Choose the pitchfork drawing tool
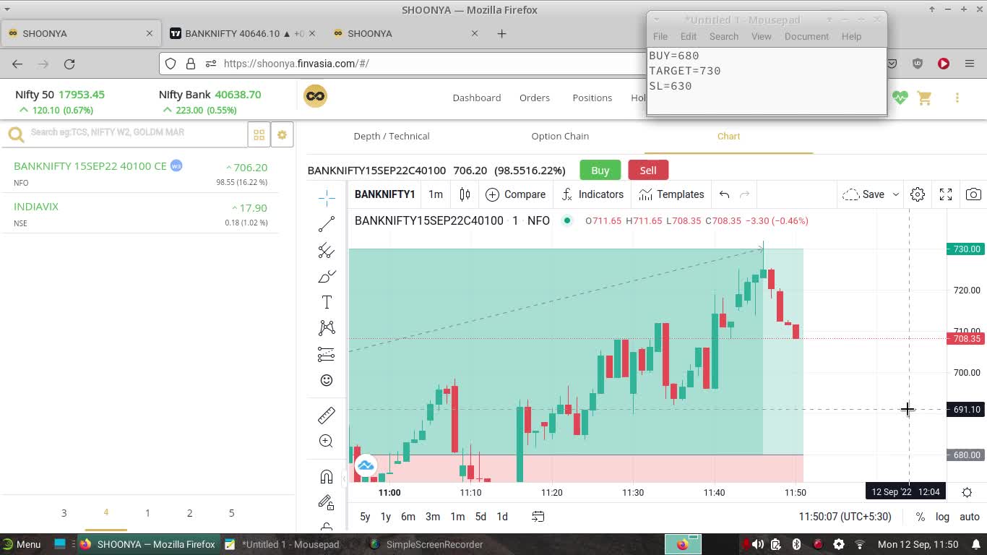 pos(327,250)
